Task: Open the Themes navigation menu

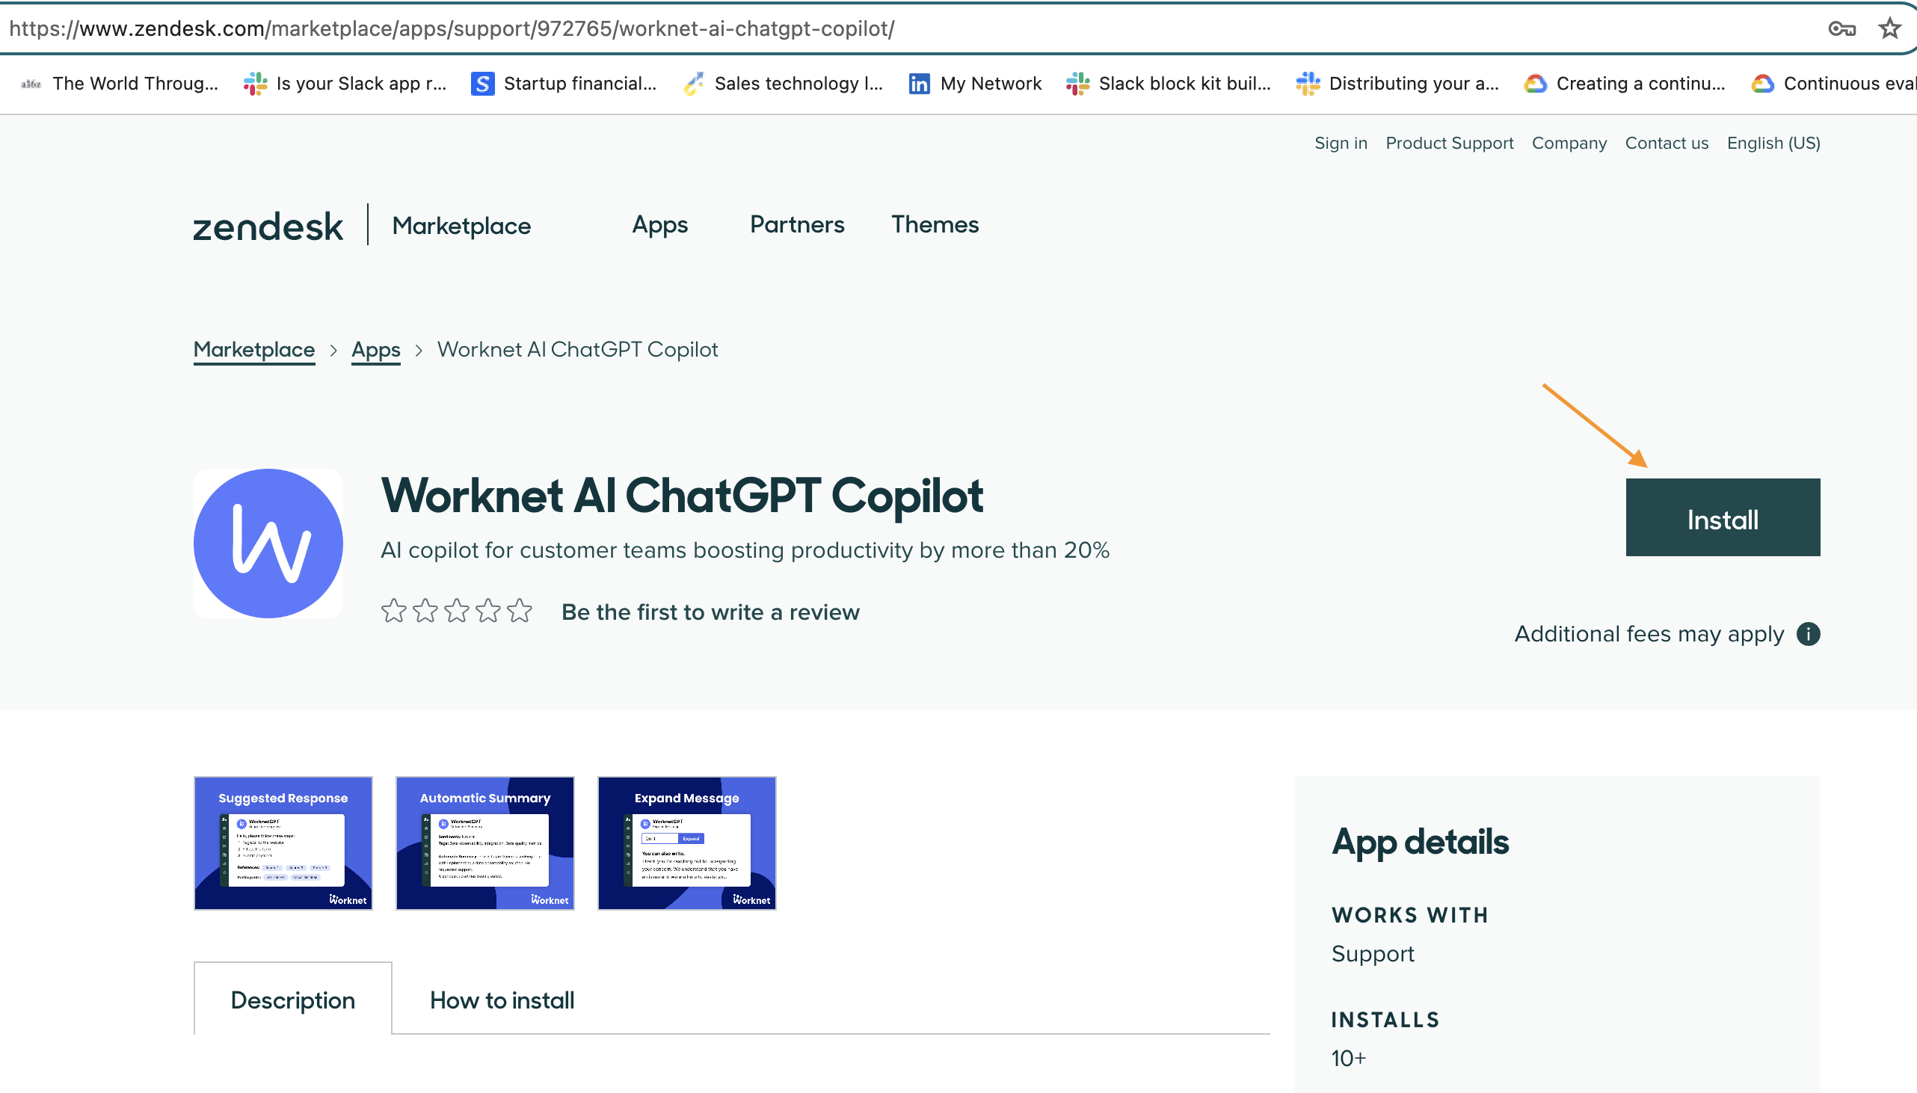Action: 935,224
